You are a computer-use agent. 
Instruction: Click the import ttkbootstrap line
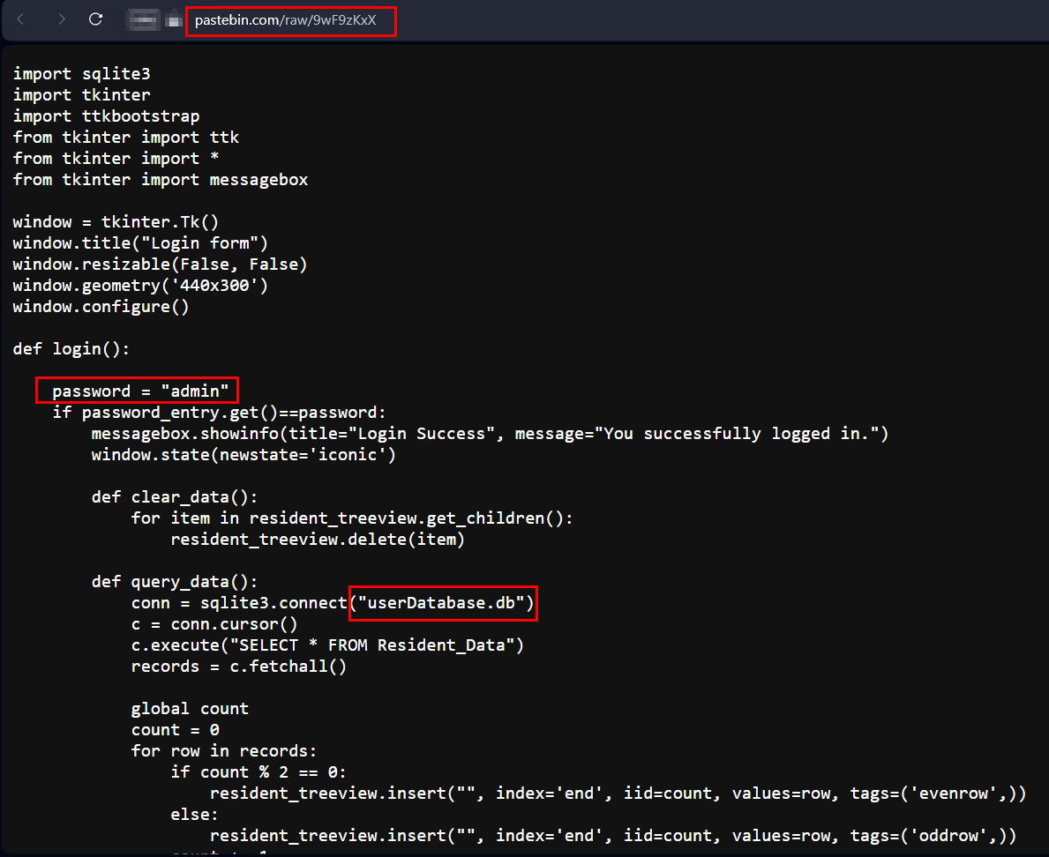click(x=106, y=116)
